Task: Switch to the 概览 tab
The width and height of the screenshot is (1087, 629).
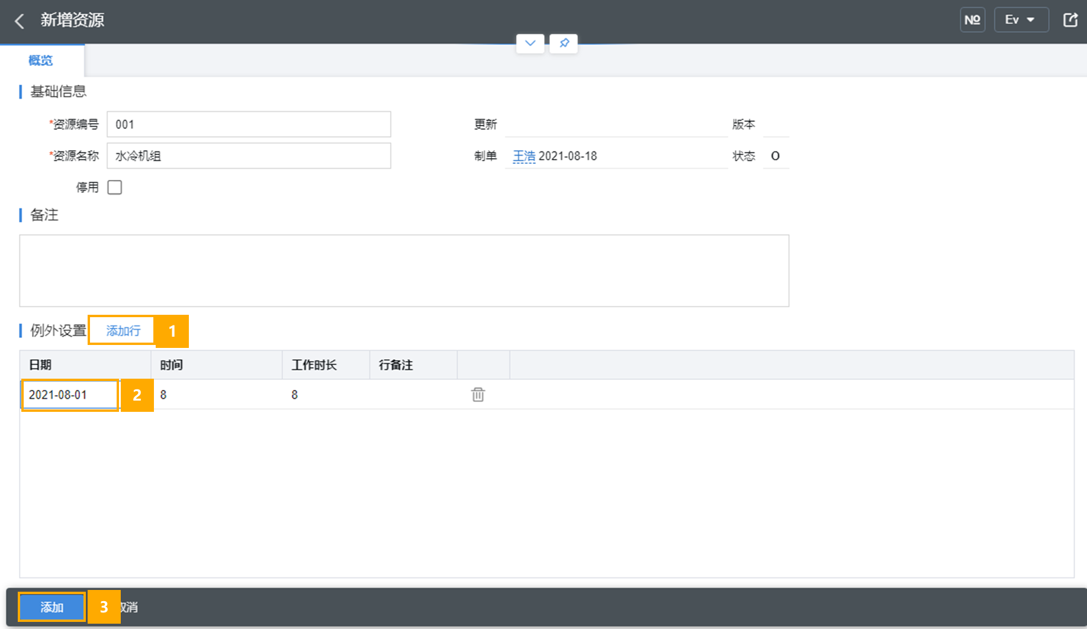Action: tap(41, 60)
